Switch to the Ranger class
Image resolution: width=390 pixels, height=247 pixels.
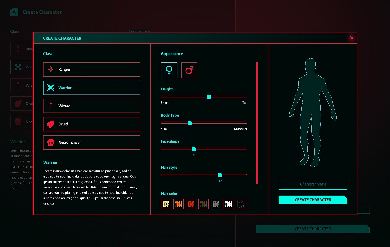tap(91, 69)
